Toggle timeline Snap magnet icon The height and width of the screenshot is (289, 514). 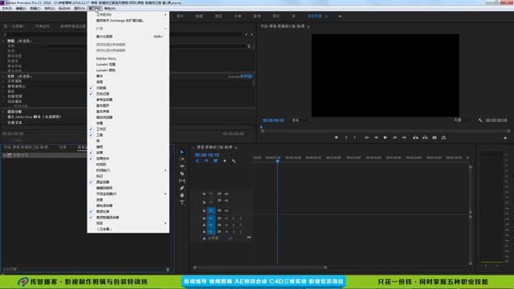[x=206, y=161]
